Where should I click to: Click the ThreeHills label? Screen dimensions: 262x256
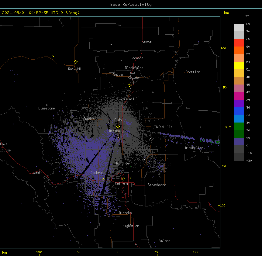(x=163, y=127)
